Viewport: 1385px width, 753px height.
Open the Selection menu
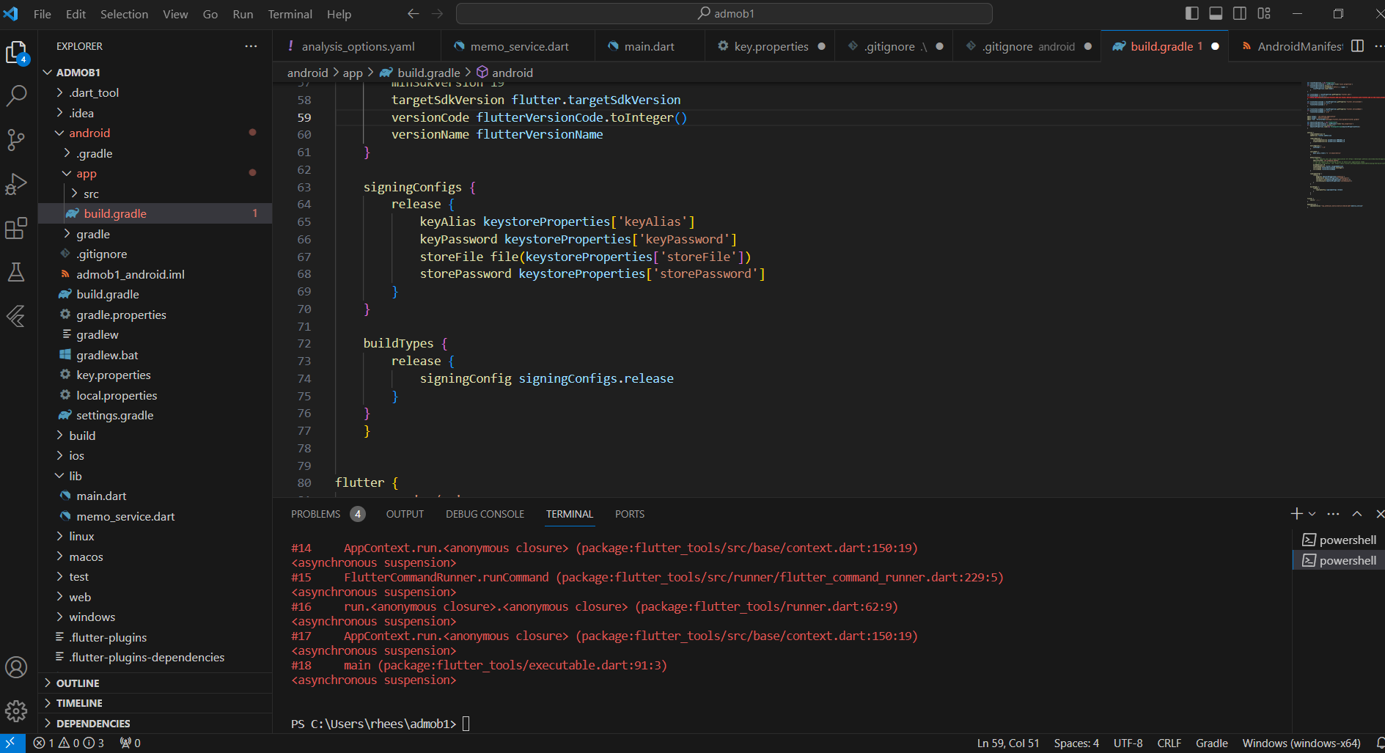(x=124, y=14)
